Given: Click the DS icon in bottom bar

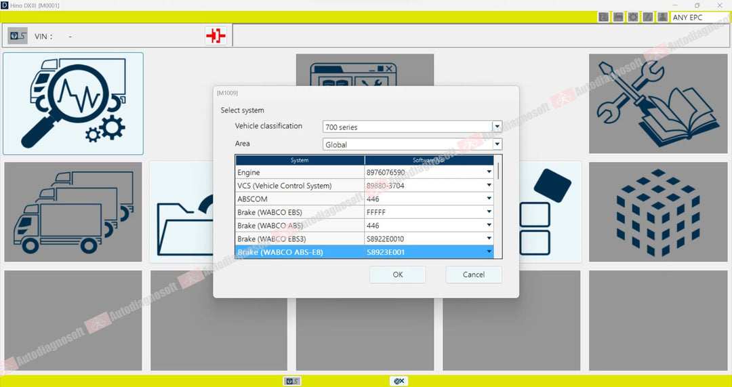Looking at the screenshot, I should coord(291,381).
